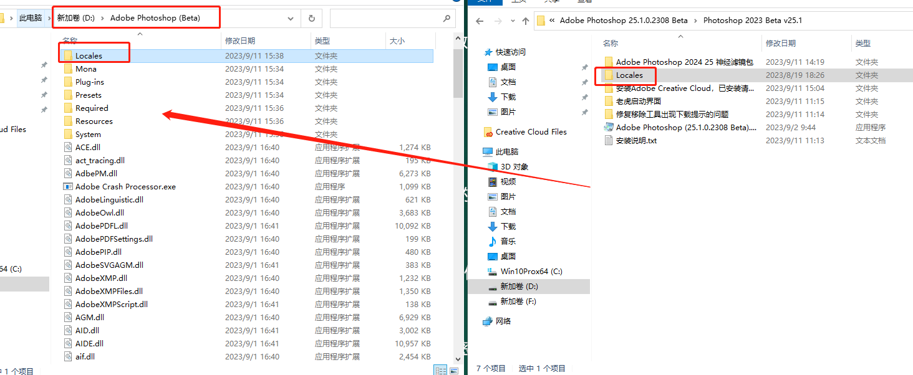Image resolution: width=913 pixels, height=375 pixels.
Task: Click the Adobe Photoshop (Beta) breadcrumb
Action: [155, 18]
